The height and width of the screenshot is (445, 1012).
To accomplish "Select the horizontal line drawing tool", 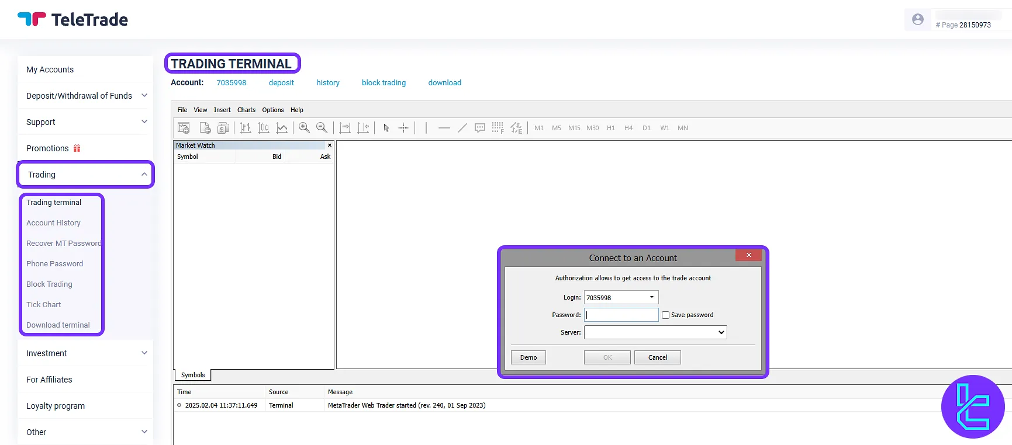I will tap(444, 128).
